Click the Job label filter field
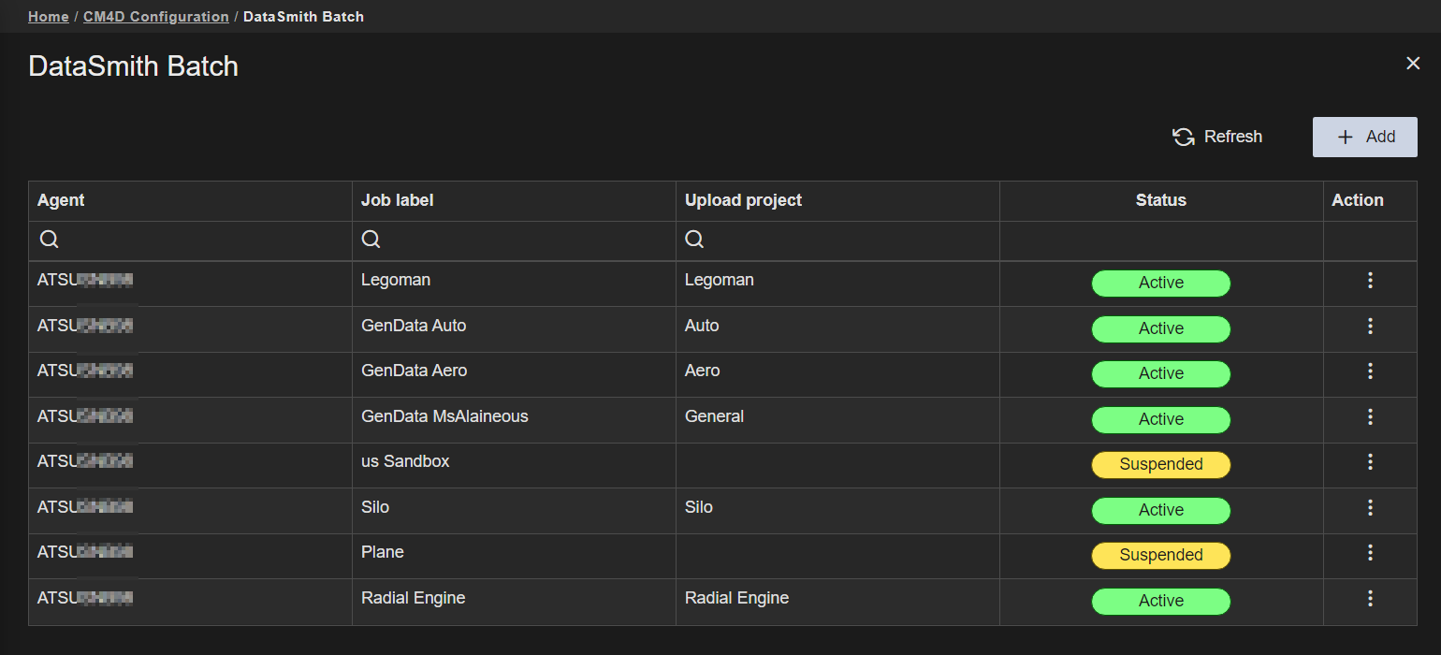This screenshot has width=1441, height=655. 519,240
